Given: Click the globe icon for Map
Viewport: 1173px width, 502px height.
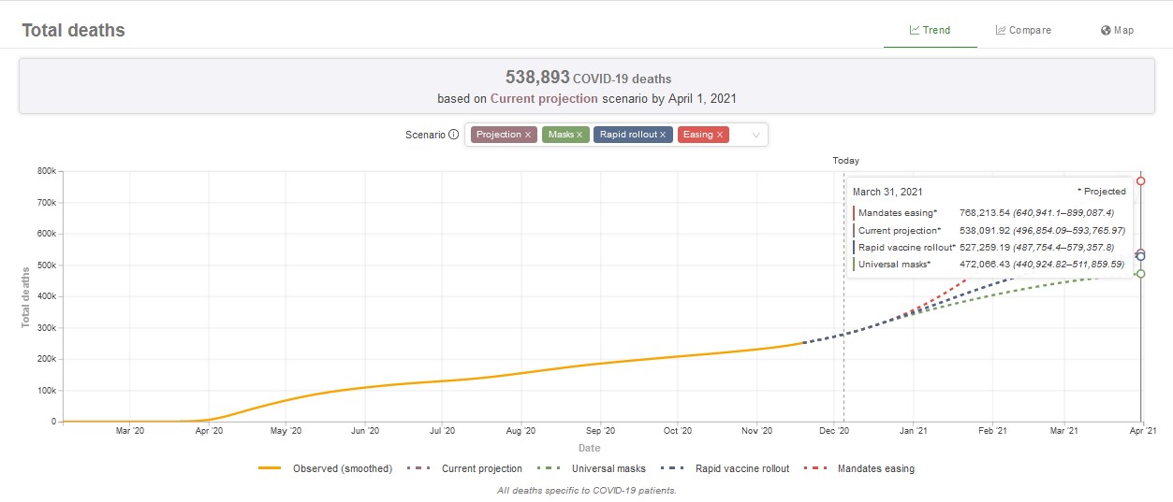Looking at the screenshot, I should tap(1106, 30).
